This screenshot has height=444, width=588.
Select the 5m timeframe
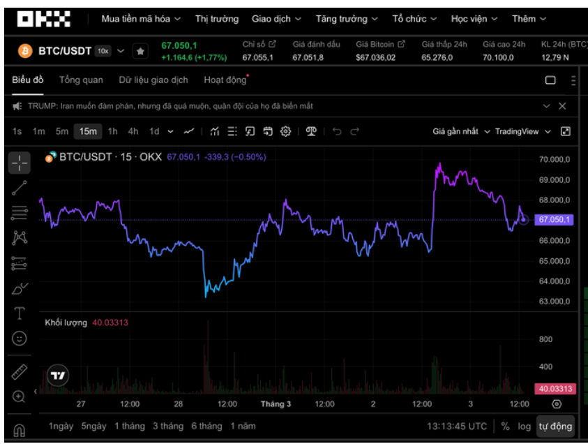62,131
